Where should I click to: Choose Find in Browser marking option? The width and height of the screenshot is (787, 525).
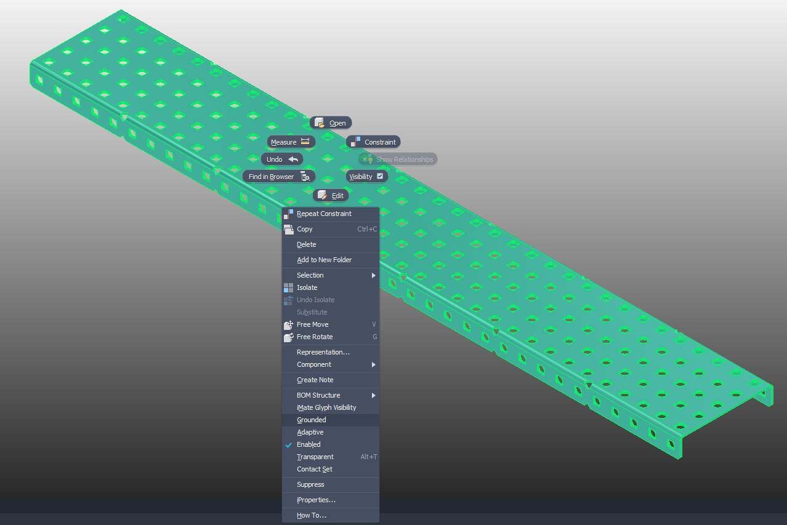(279, 176)
